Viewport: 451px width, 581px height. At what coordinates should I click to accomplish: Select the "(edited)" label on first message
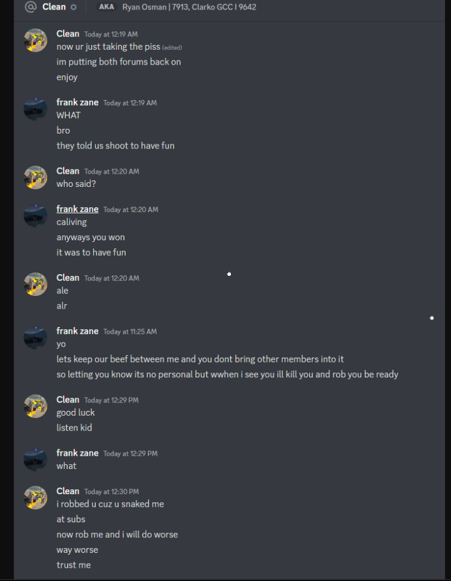172,47
